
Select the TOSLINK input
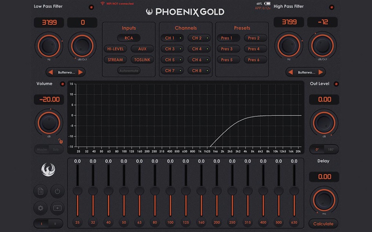[x=143, y=60]
